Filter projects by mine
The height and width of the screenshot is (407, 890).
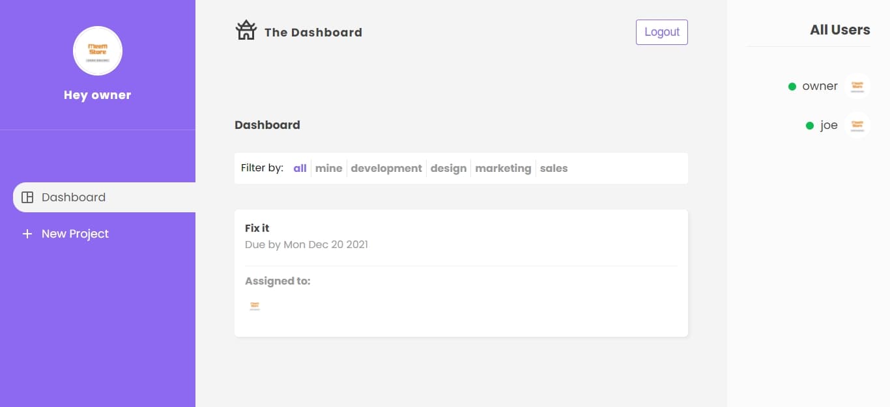[x=329, y=168]
